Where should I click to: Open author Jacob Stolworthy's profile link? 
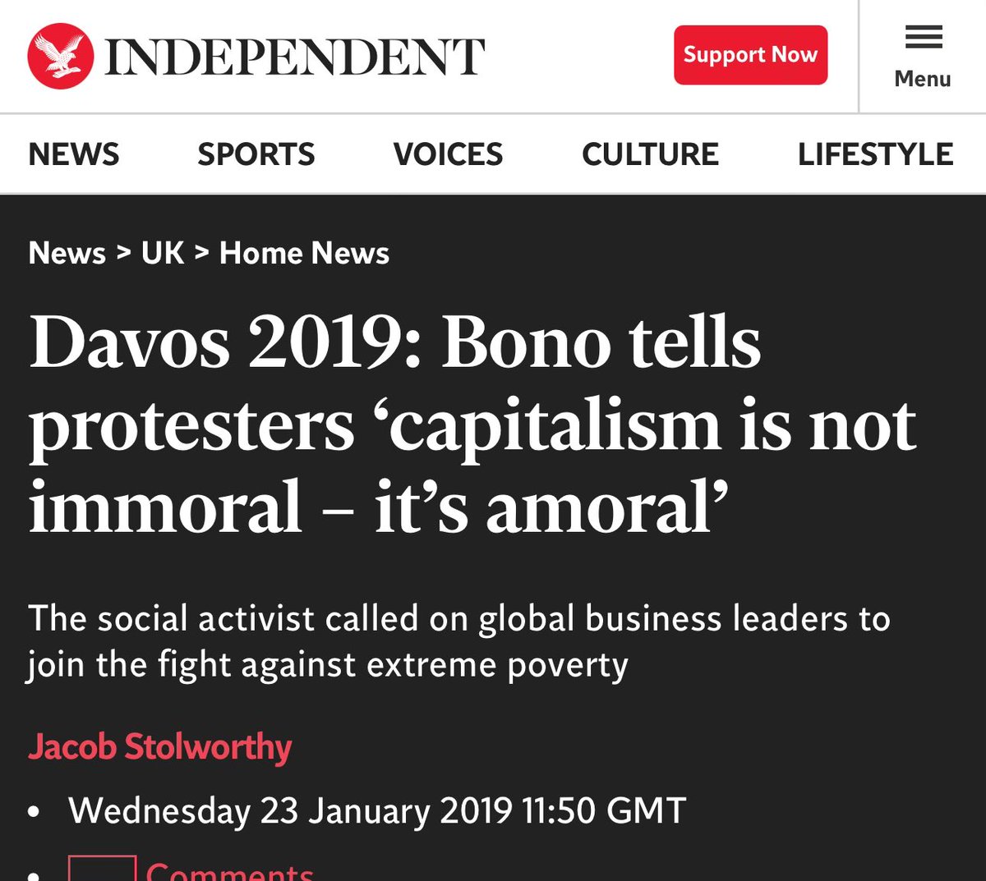[x=160, y=747]
